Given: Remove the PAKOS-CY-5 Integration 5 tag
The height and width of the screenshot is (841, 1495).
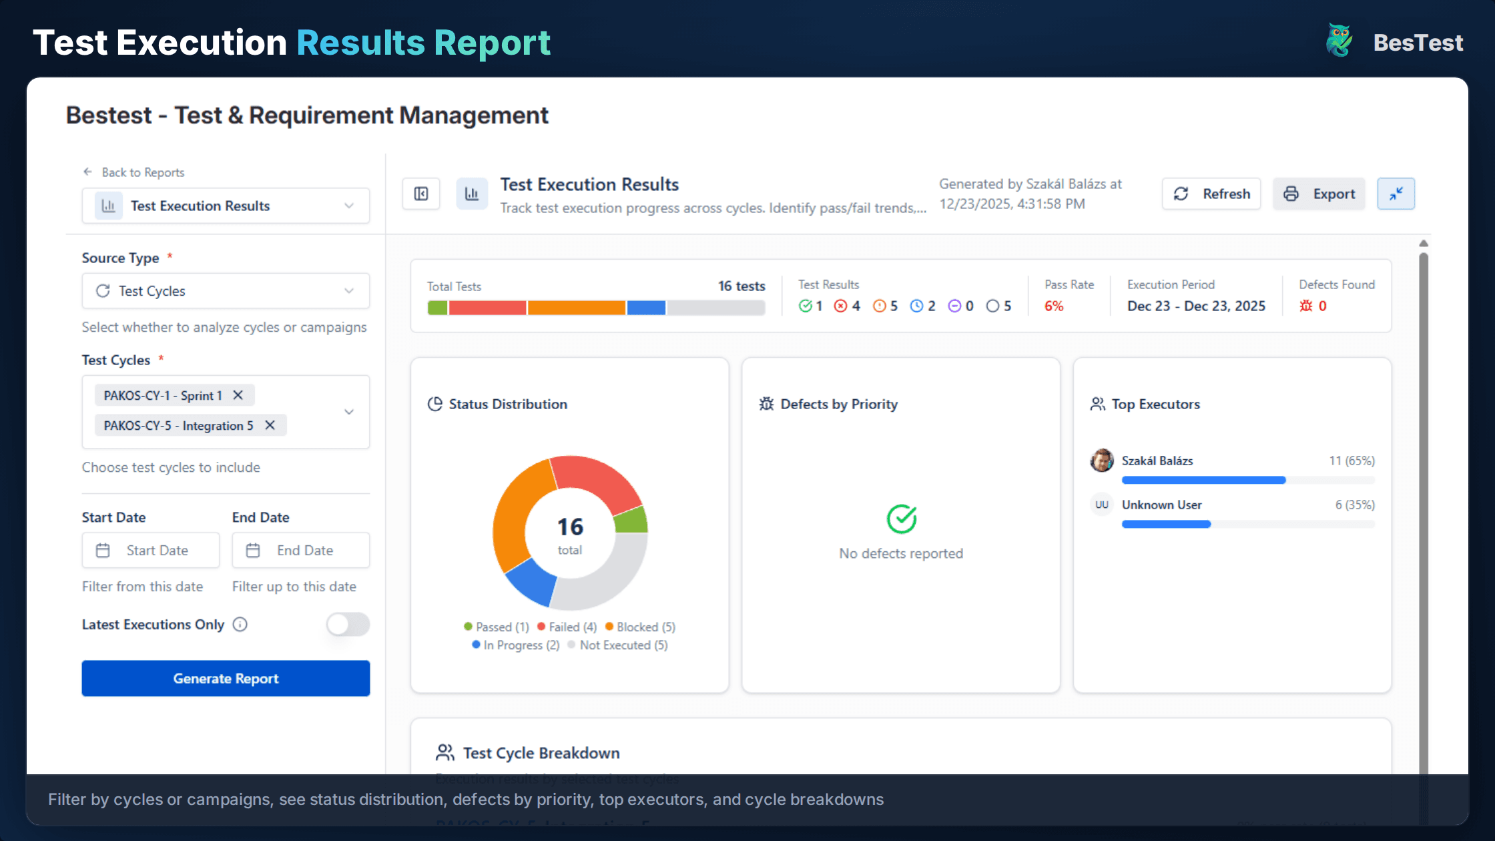Looking at the screenshot, I should point(270,425).
